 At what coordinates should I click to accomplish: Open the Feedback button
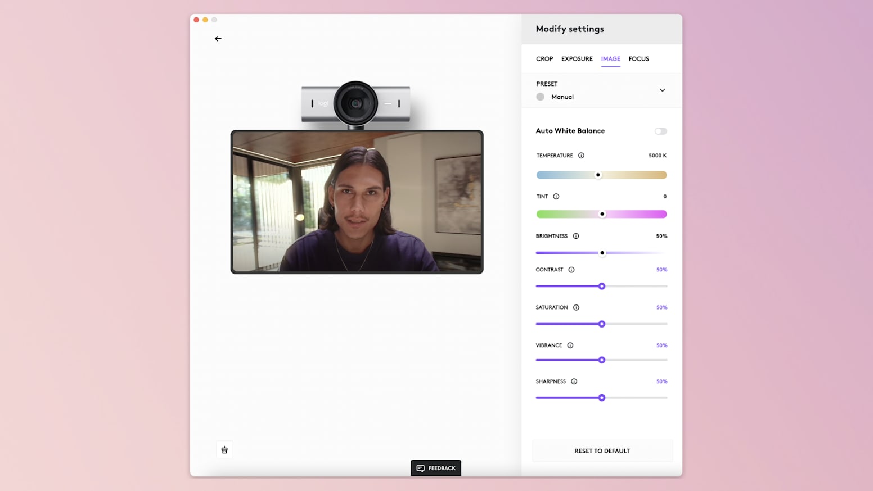click(x=436, y=468)
